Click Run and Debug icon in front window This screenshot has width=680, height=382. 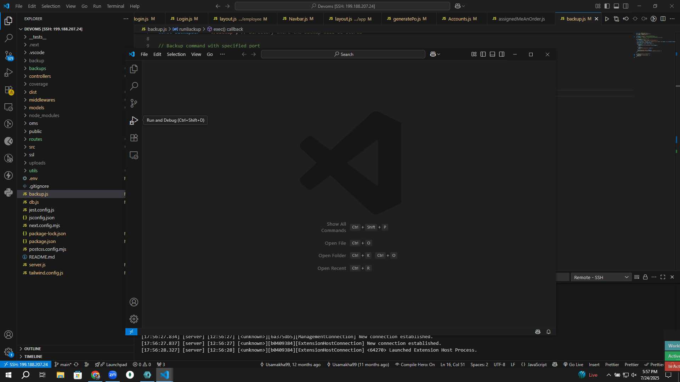(x=134, y=120)
